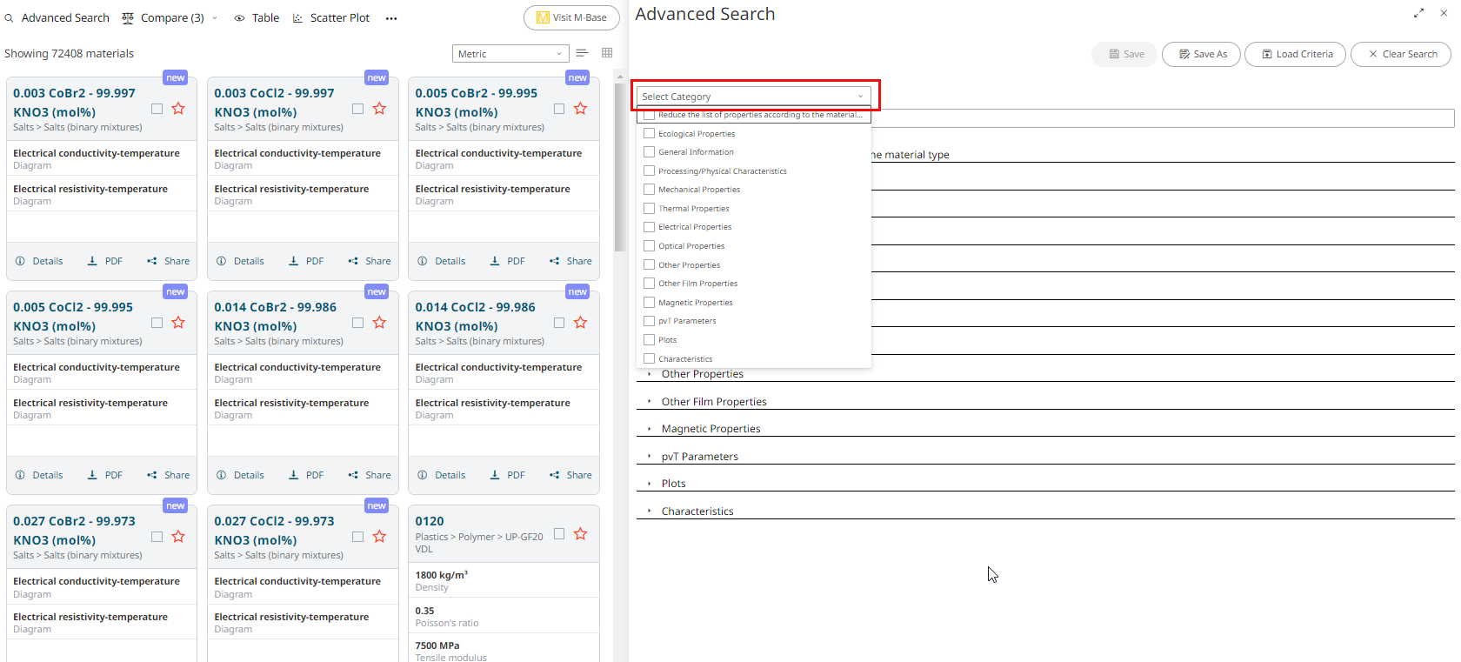Check the Electrical Properties category
The width and height of the screenshot is (1461, 662).
(x=649, y=226)
